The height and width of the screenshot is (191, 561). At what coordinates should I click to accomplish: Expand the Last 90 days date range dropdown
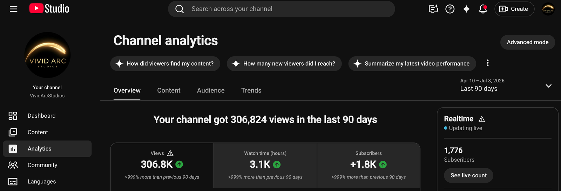coord(548,86)
